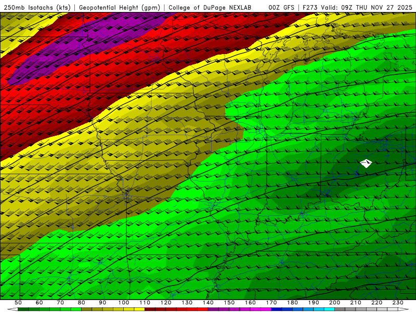Click the colorbar label '110'
The image size is (416, 312).
tap(145, 303)
